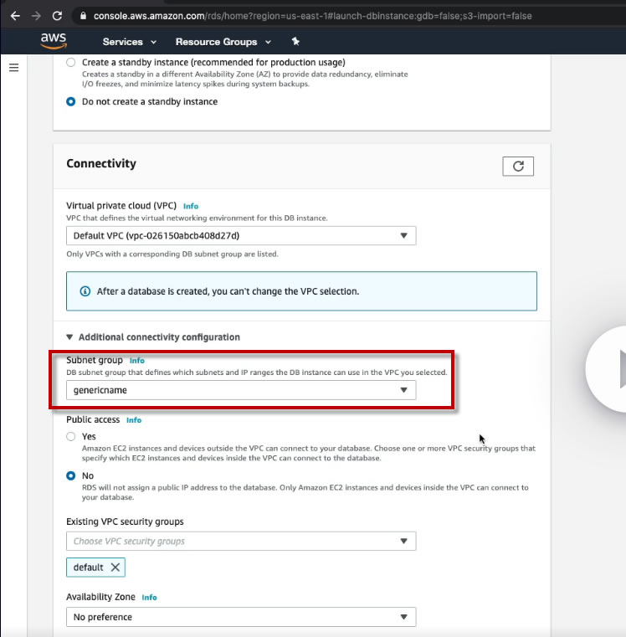Click the browser back arrow
The height and width of the screenshot is (637, 626).
[14, 16]
